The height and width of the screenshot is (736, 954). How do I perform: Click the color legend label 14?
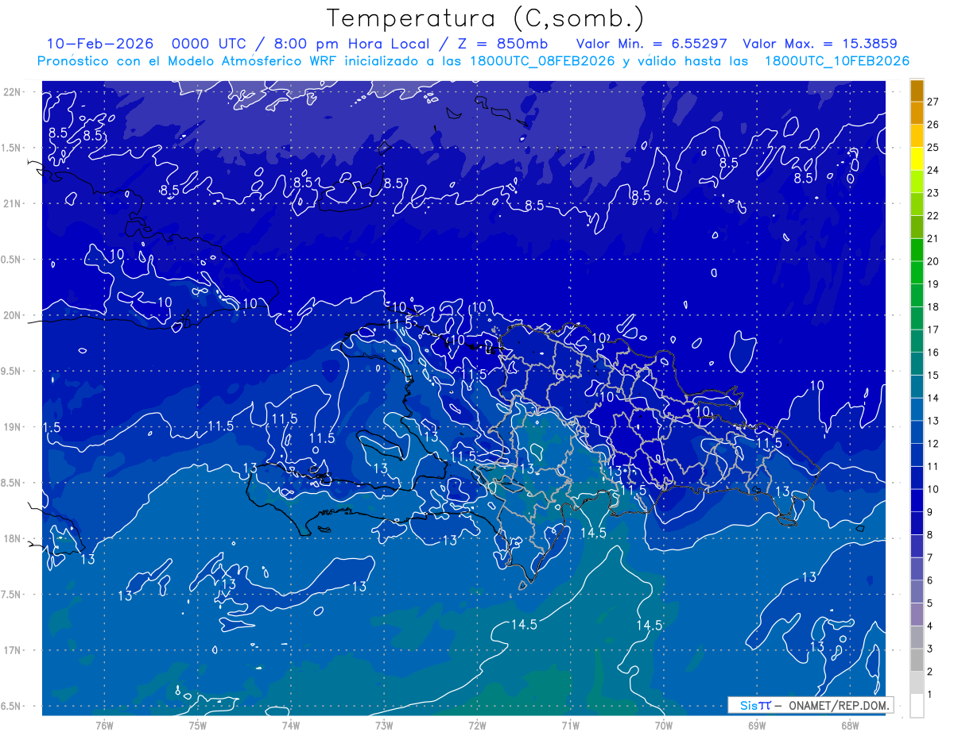933,398
